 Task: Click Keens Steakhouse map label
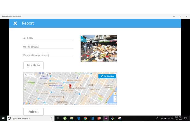(x=74, y=80)
